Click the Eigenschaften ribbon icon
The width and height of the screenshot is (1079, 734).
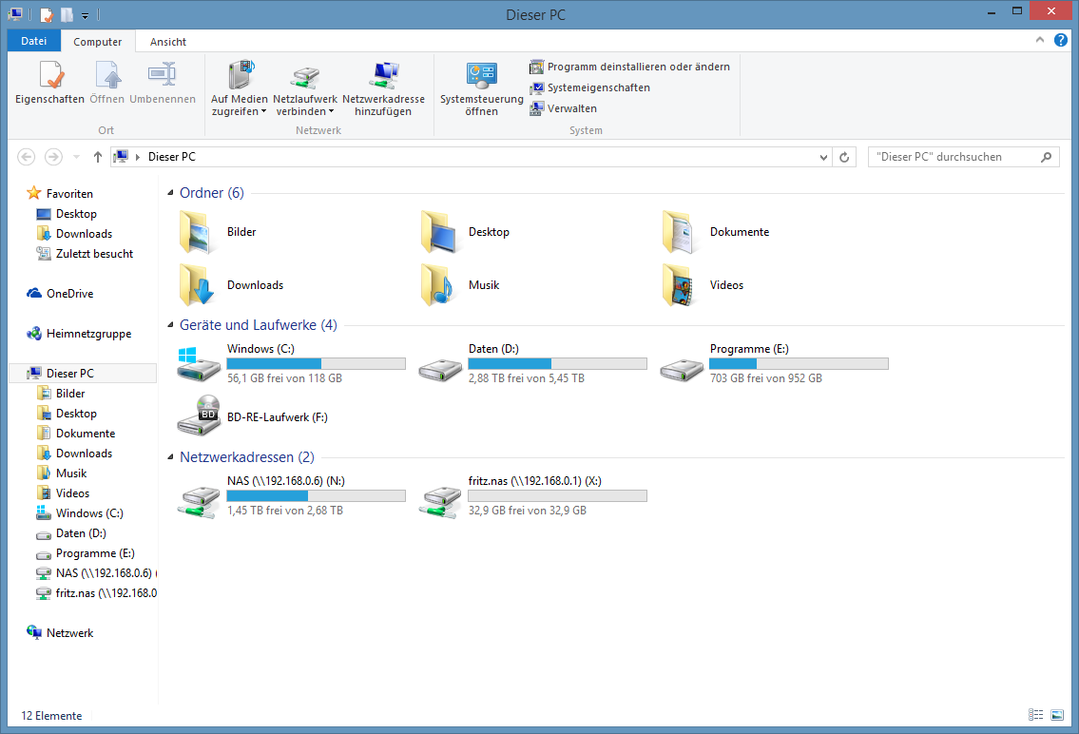[49, 76]
